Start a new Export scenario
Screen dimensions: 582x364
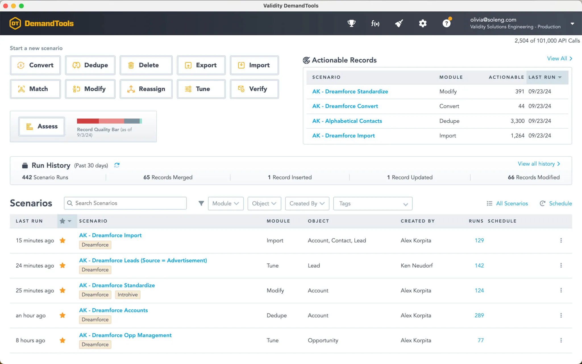201,65
